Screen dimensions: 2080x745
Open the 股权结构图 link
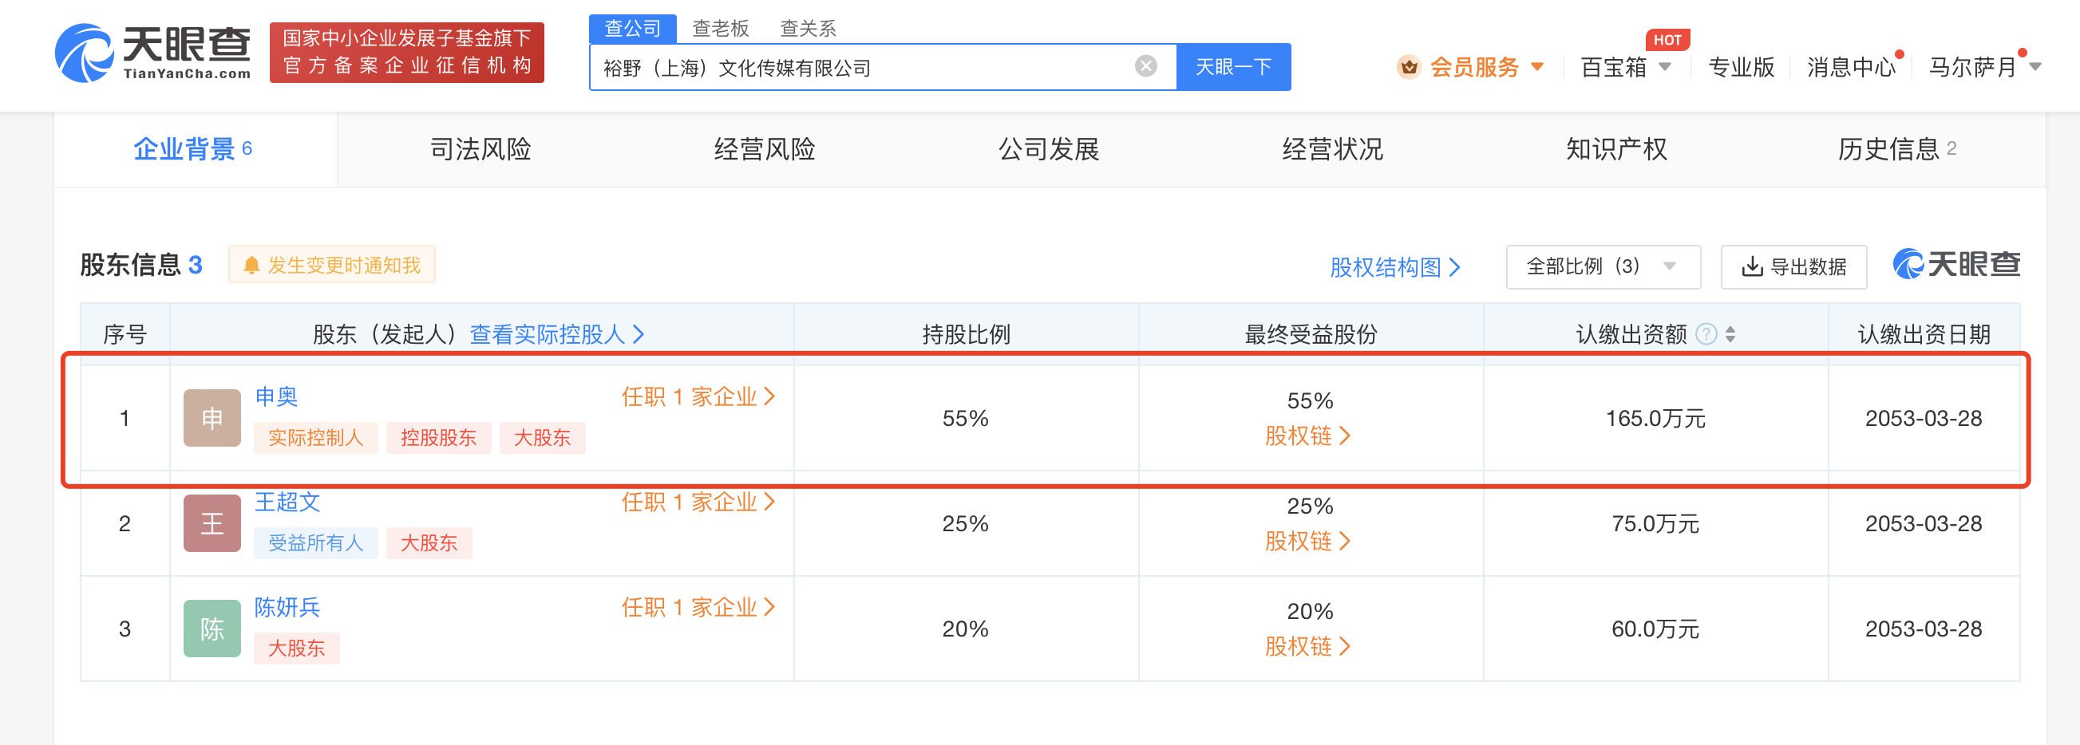1394,267
